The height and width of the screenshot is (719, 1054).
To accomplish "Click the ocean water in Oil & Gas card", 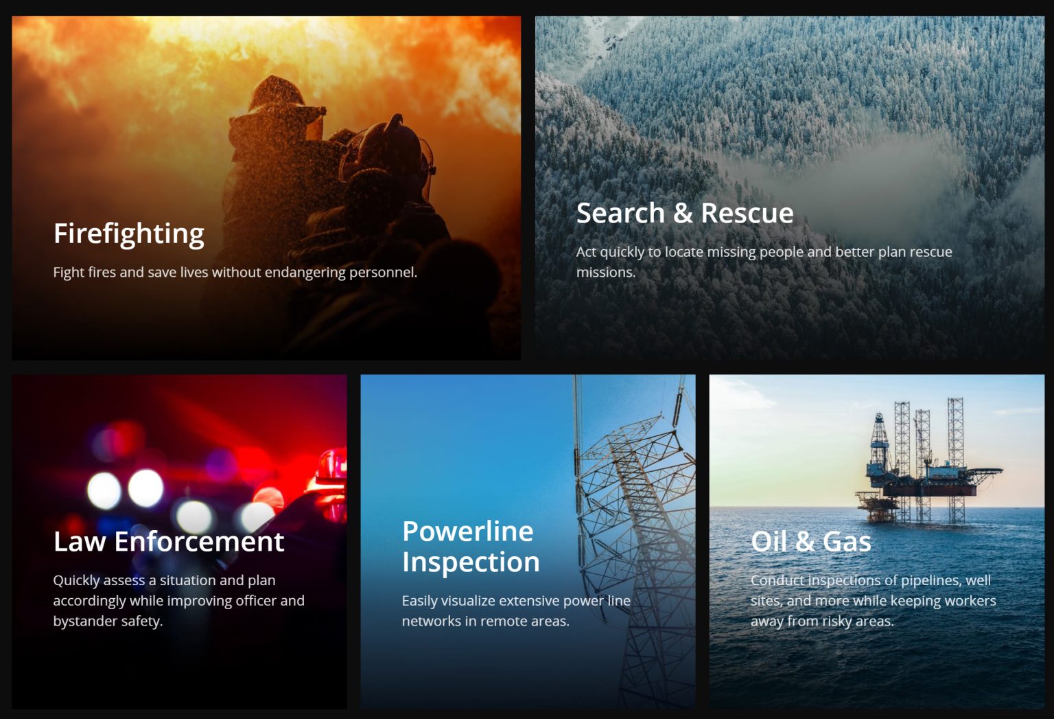I will coord(877,659).
